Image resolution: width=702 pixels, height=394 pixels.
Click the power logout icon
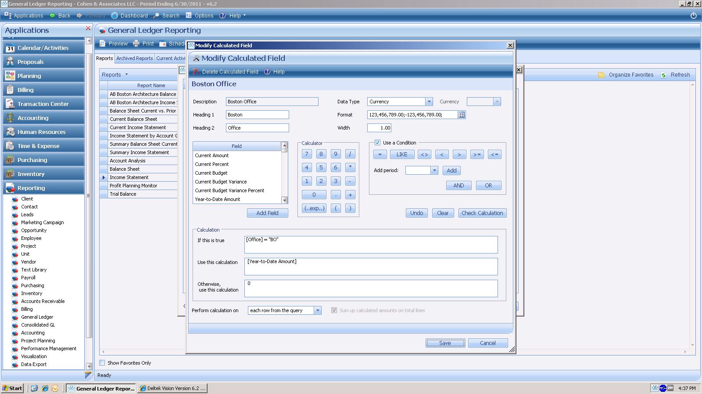point(693,15)
